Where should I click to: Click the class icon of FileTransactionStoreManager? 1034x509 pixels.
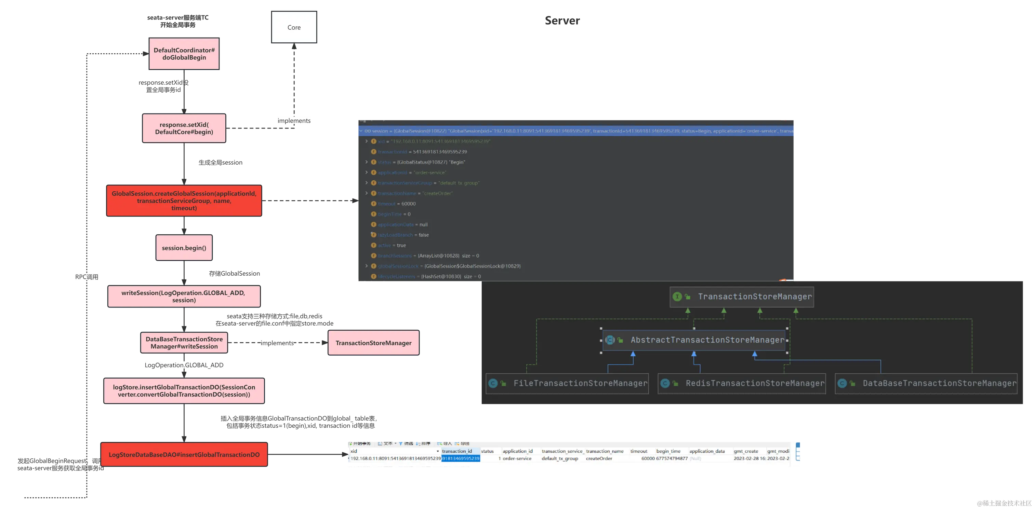click(493, 383)
